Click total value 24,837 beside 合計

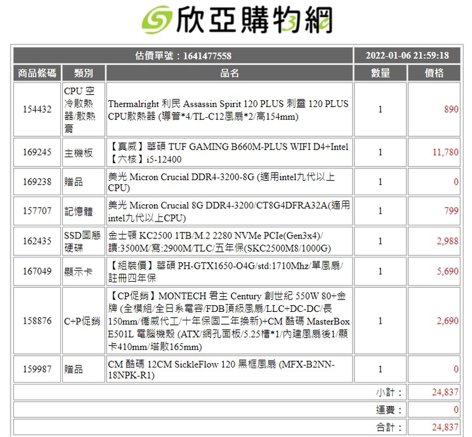(x=445, y=427)
